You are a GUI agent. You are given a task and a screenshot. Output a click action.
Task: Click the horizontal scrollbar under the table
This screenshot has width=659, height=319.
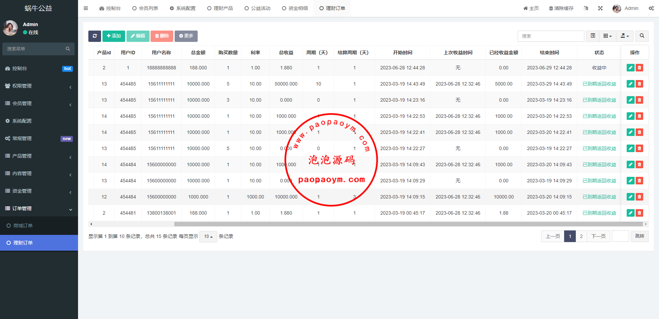pos(408,224)
